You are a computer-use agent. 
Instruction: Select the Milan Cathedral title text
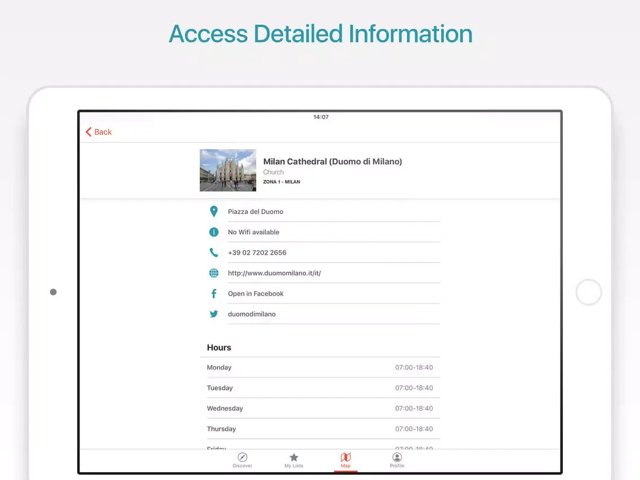coord(332,162)
